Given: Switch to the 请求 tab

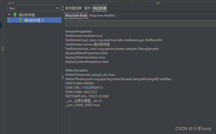Looking at the screenshot, I should point(87,8).
